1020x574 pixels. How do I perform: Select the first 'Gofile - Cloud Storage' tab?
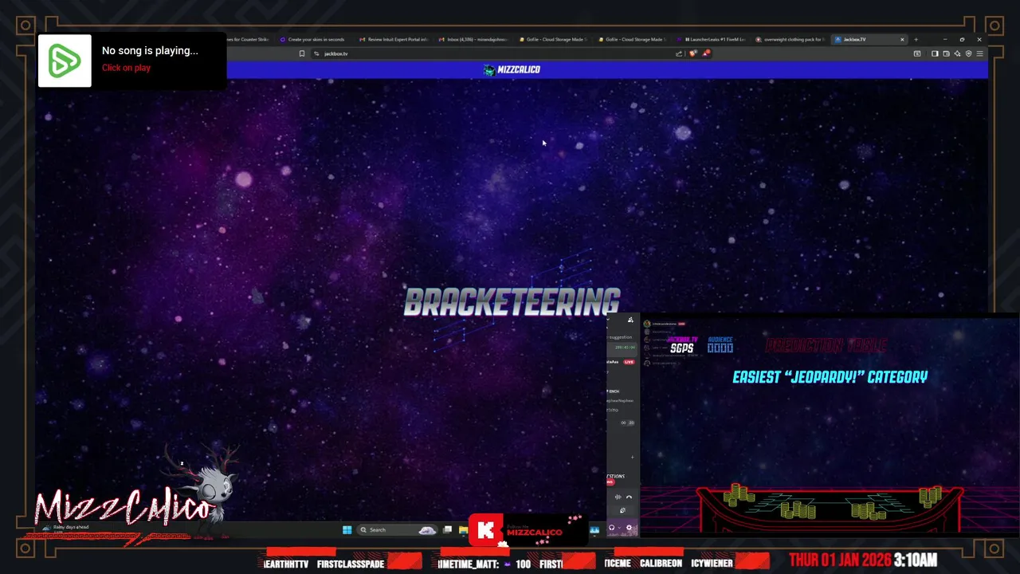[x=553, y=39]
